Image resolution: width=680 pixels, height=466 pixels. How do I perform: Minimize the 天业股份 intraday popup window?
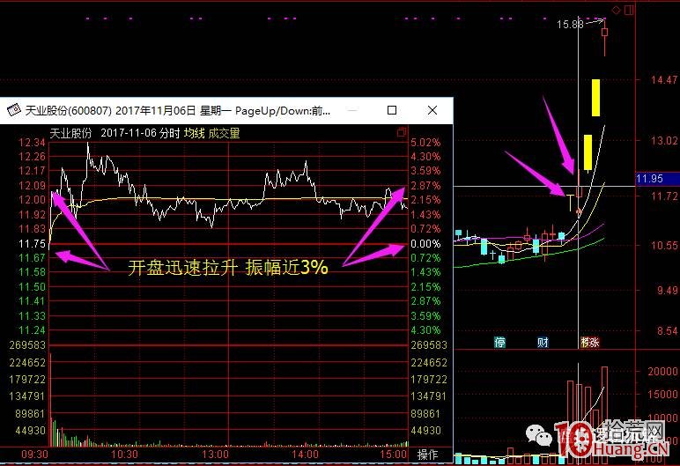[x=351, y=111]
